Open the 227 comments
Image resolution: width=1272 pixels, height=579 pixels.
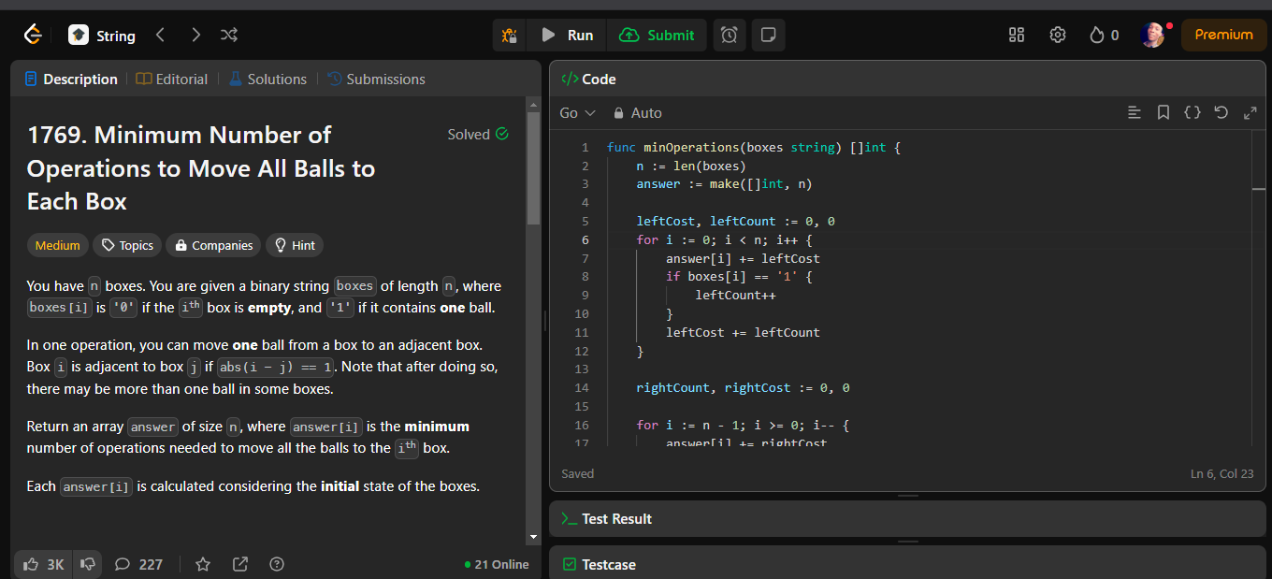click(138, 564)
